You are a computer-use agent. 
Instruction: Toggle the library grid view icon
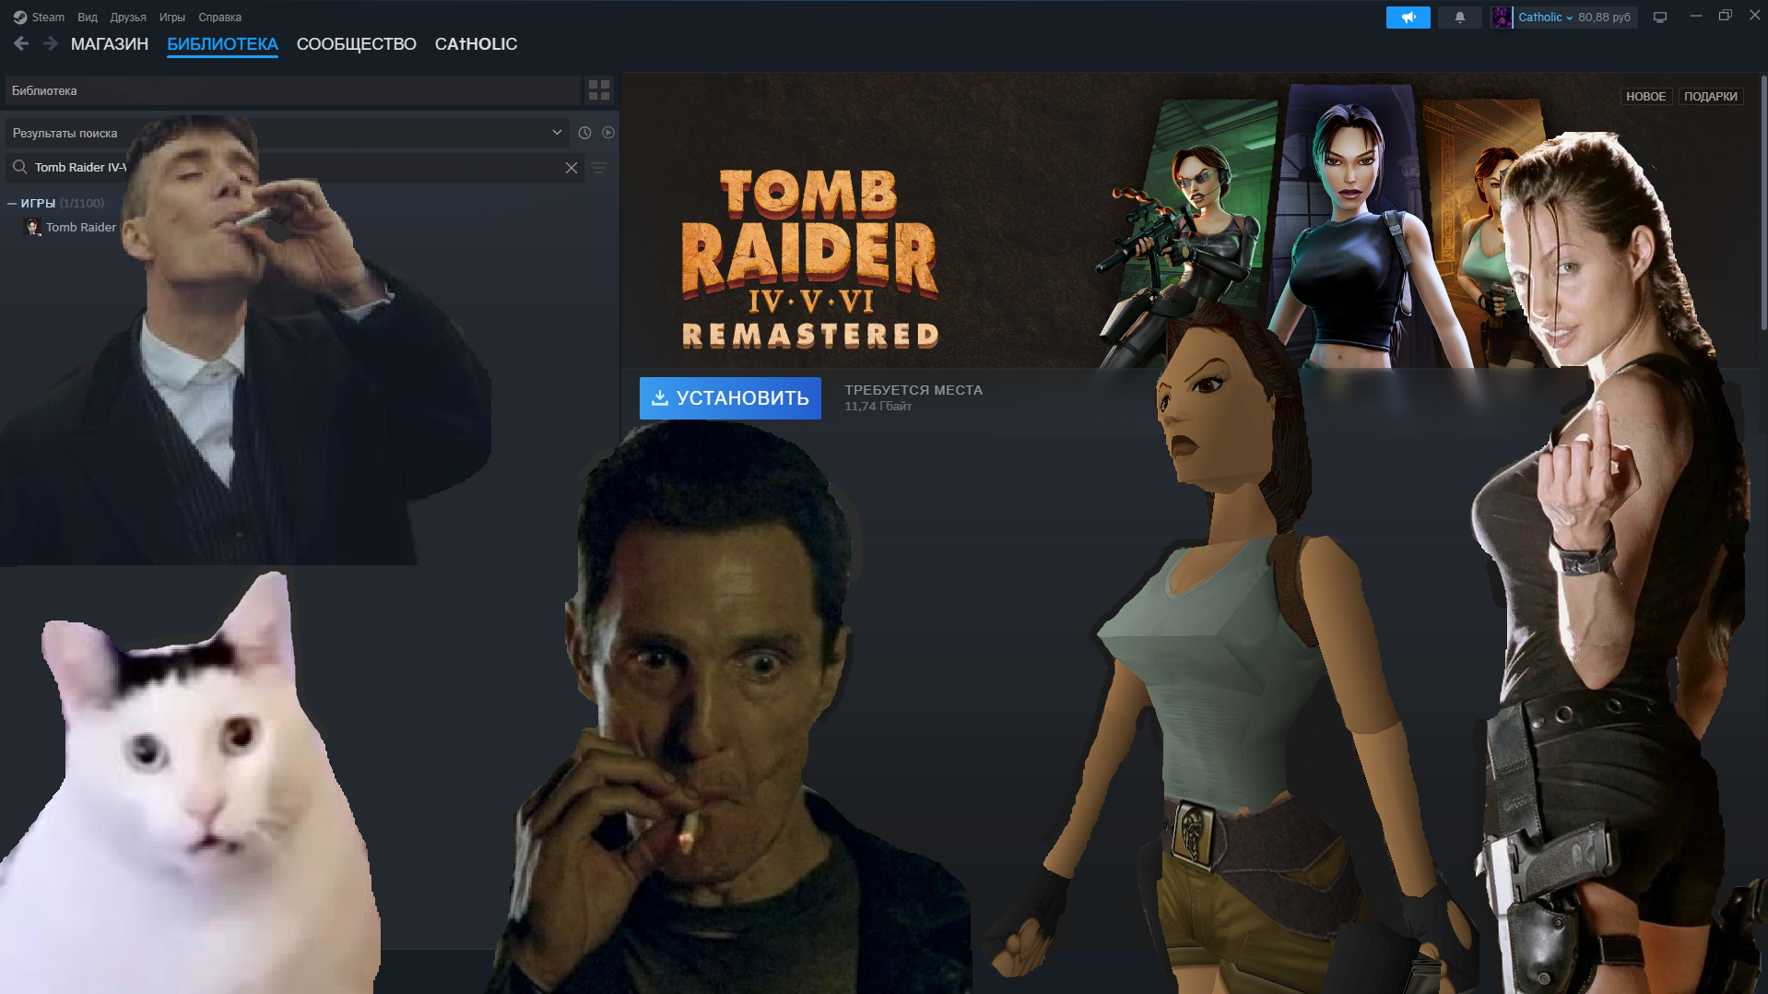pyautogui.click(x=599, y=89)
